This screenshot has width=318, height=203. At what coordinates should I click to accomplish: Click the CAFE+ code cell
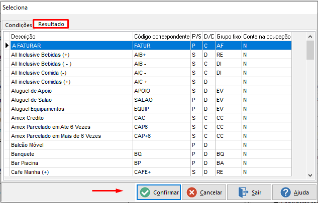point(162,172)
